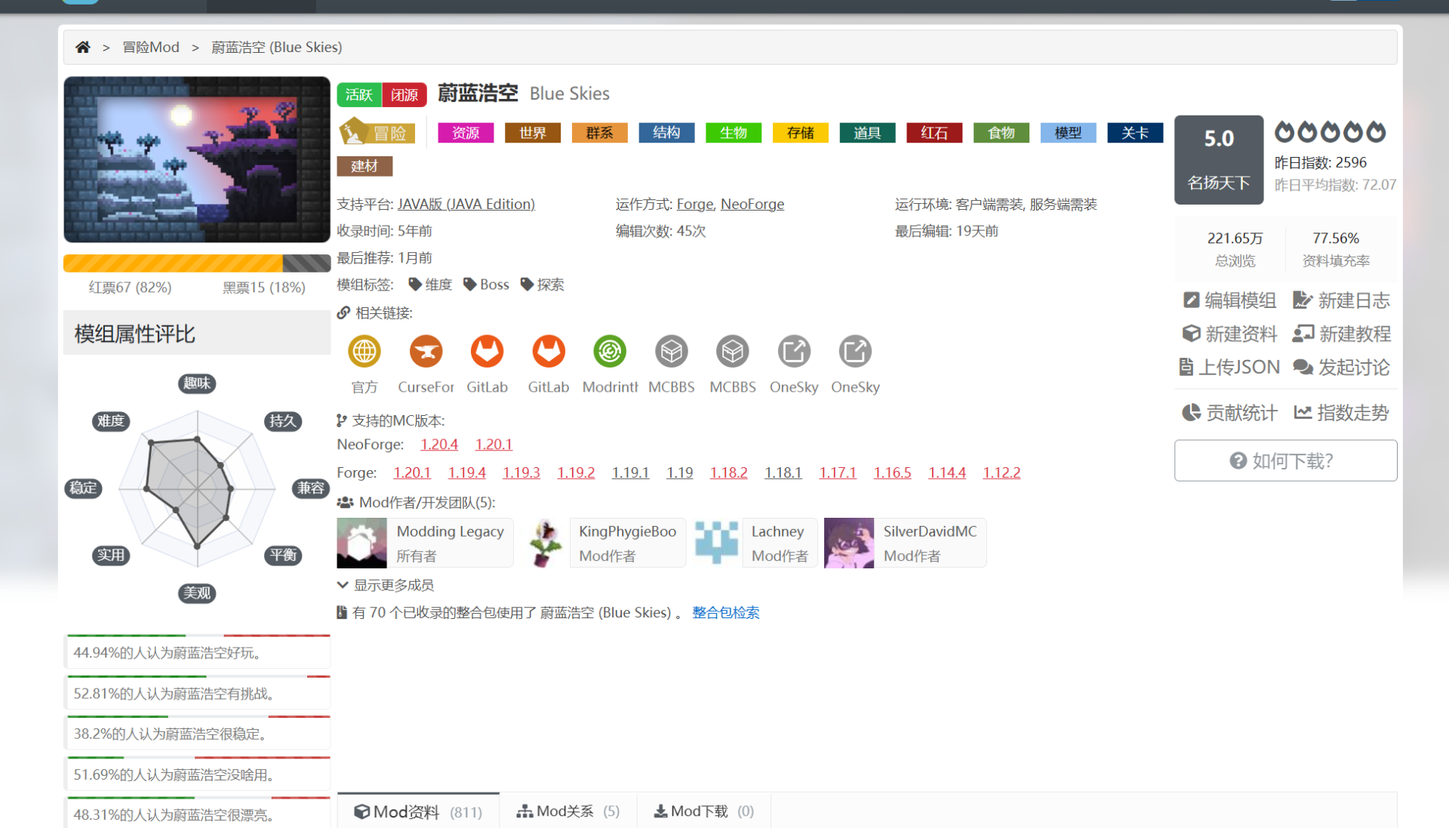This screenshot has height=828, width=1449.
Task: Open the JAVA版 (JAVA Edition) platform link
Action: tap(466, 204)
